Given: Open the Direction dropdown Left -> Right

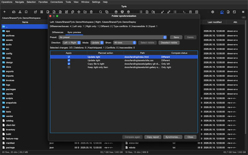Looking at the screenshot, I should coord(72,43).
